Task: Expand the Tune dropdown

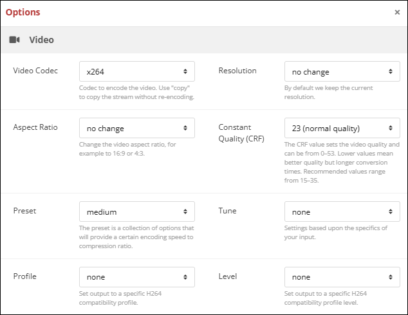Action: 342,212
